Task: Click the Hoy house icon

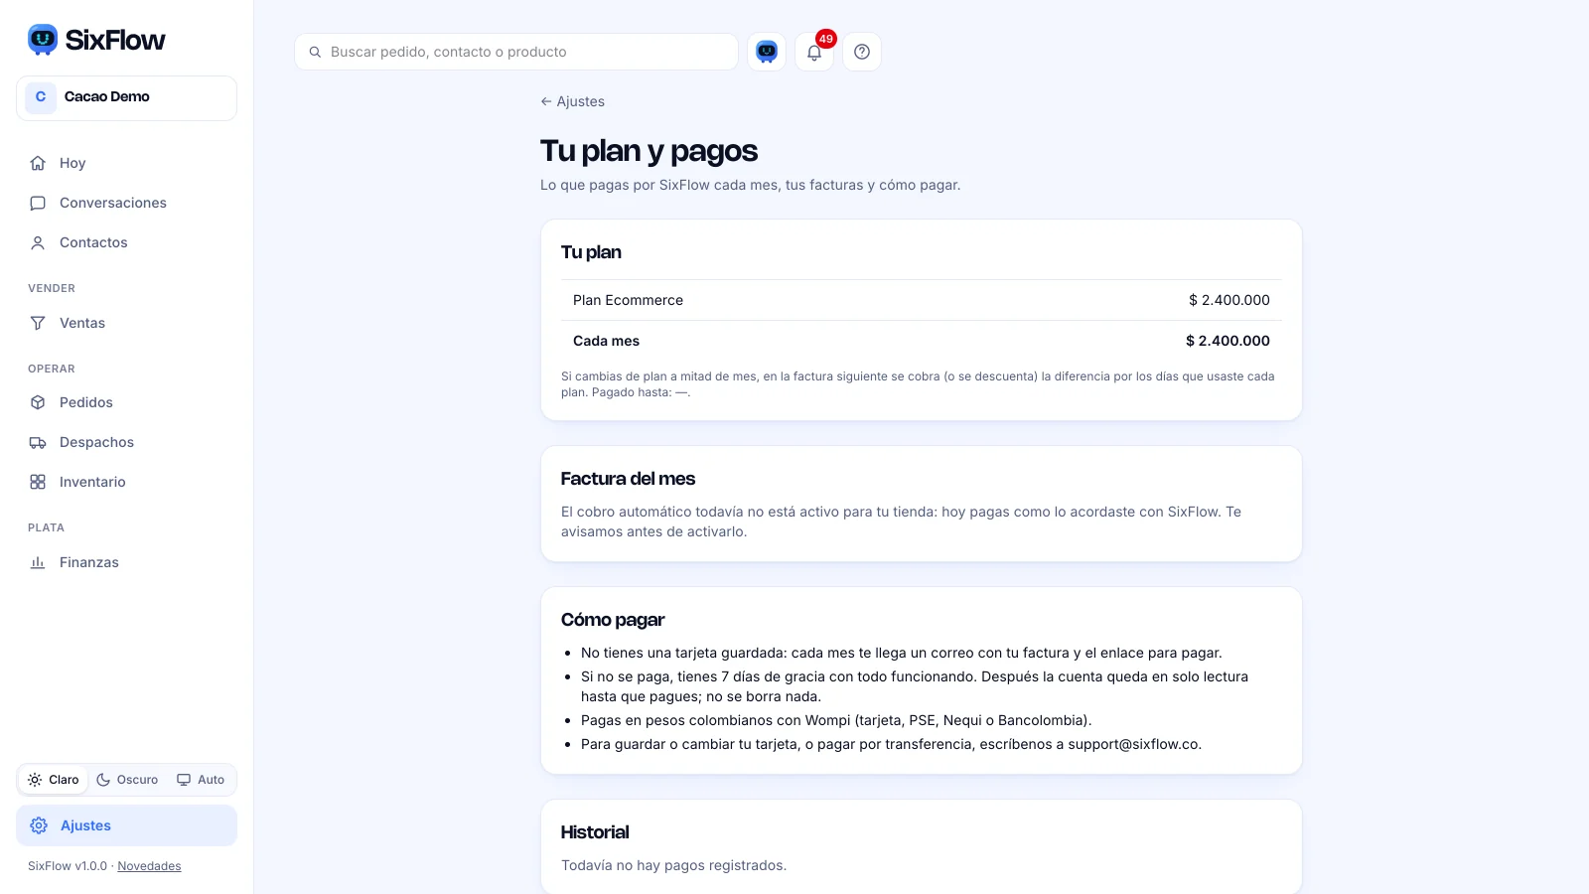Action: (38, 163)
